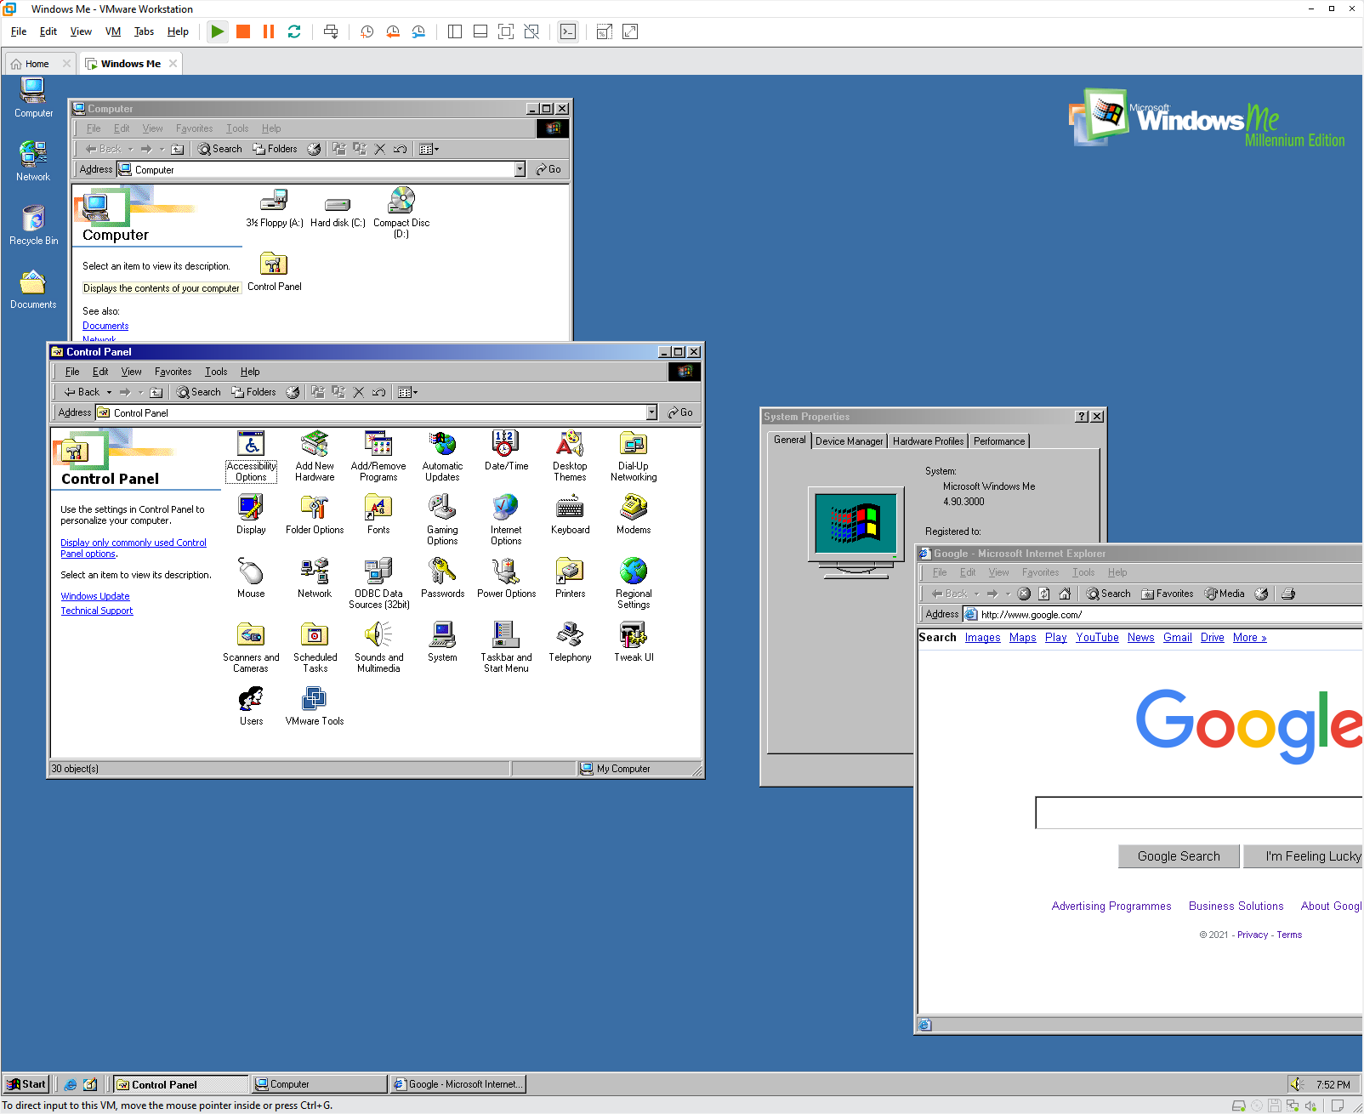Open VMware Tools icon
1364x1114 pixels.
315,706
